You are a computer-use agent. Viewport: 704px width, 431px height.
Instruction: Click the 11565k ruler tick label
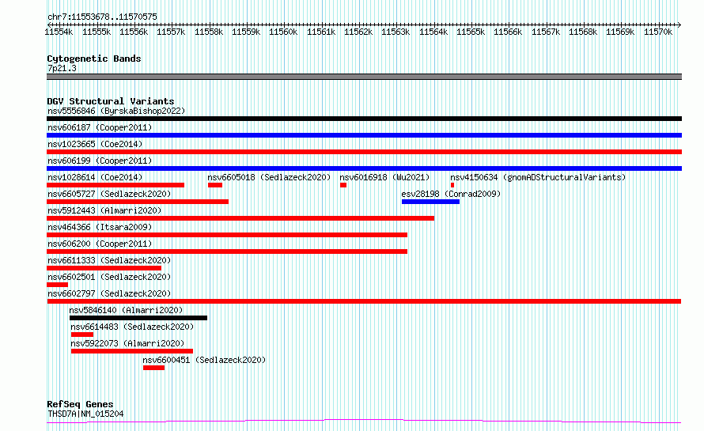tap(471, 32)
